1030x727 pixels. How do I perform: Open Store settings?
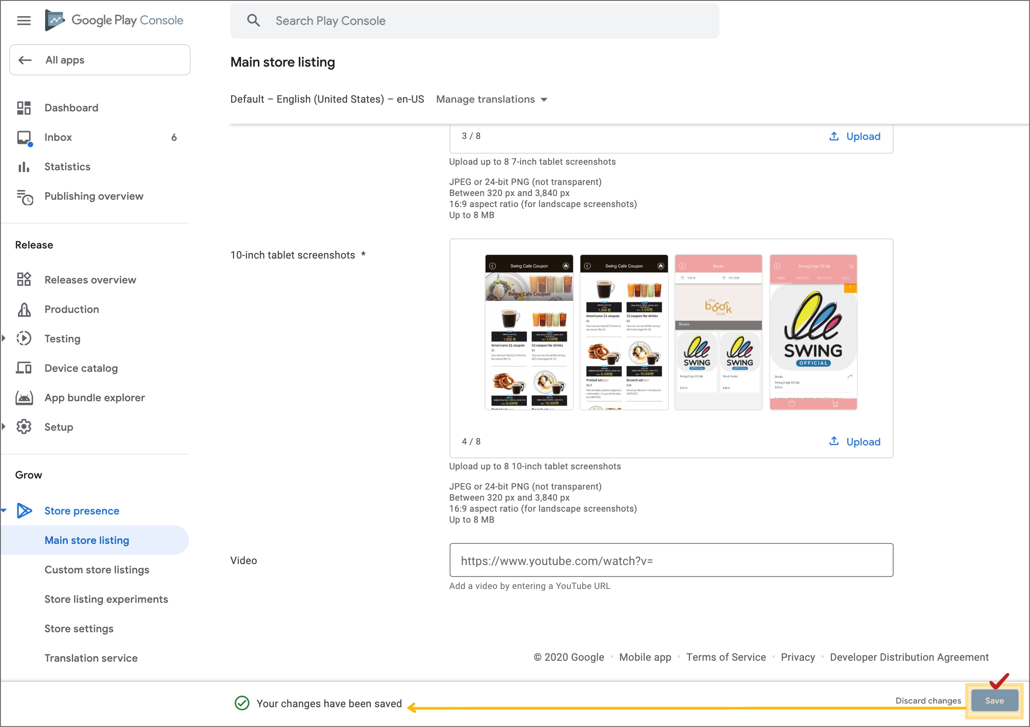click(x=79, y=629)
